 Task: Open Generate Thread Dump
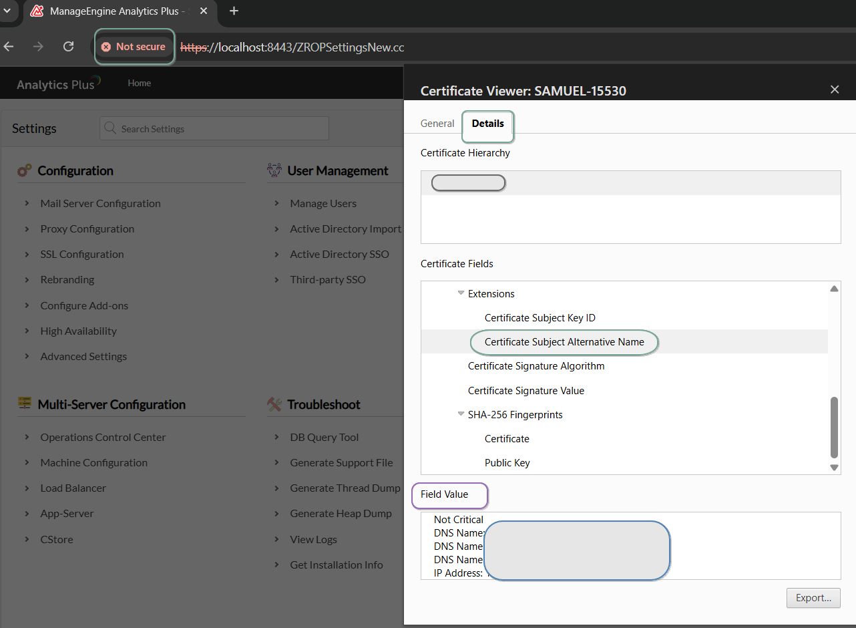[345, 488]
